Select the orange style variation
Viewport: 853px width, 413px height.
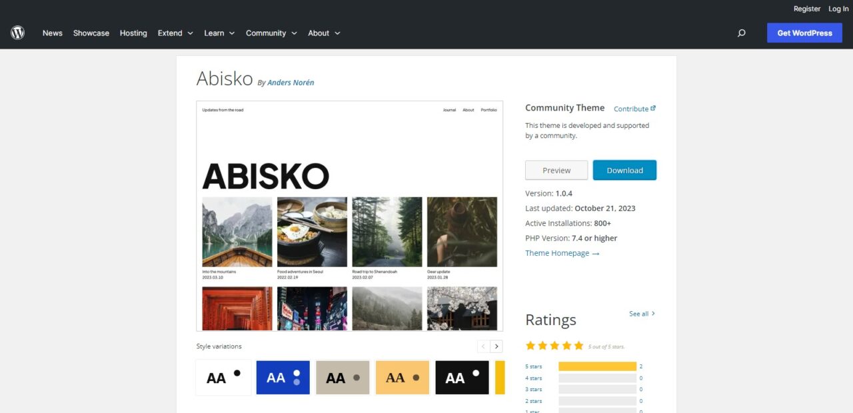(x=403, y=378)
